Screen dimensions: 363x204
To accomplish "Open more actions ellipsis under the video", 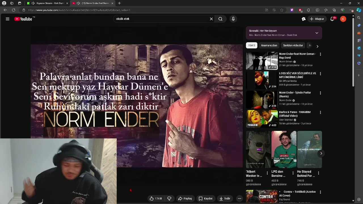I will click(239, 199).
